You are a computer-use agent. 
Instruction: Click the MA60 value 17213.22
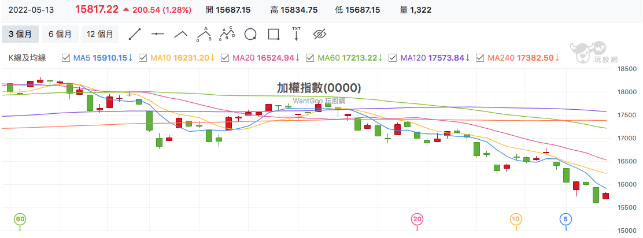click(359, 58)
